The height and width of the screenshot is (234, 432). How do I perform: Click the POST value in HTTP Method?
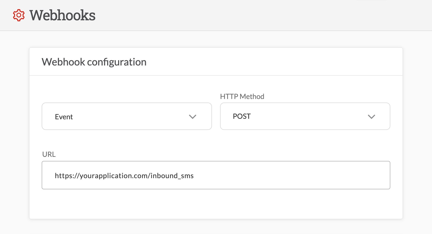point(241,116)
